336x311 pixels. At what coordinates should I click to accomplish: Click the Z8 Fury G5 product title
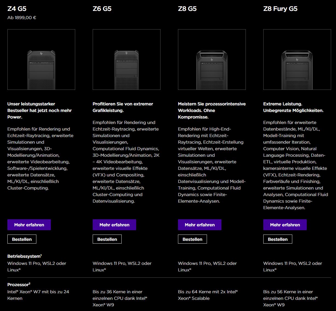280,9
